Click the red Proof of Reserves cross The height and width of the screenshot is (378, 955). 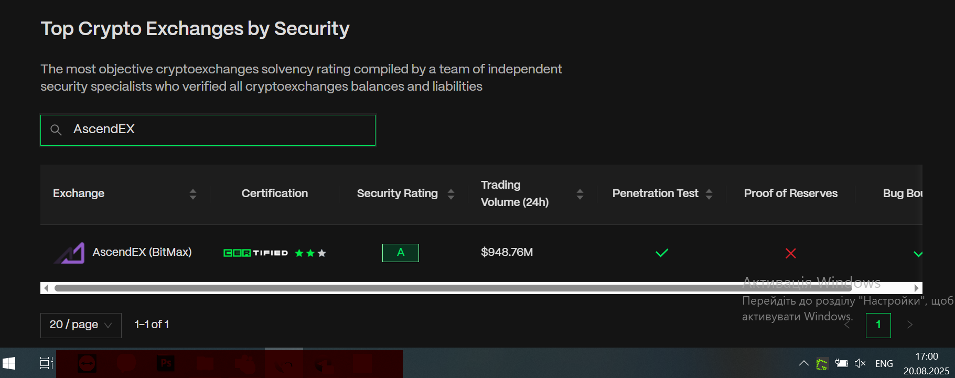[791, 253]
